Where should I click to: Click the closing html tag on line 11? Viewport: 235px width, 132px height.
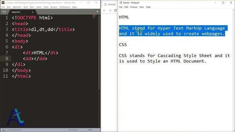(21, 76)
